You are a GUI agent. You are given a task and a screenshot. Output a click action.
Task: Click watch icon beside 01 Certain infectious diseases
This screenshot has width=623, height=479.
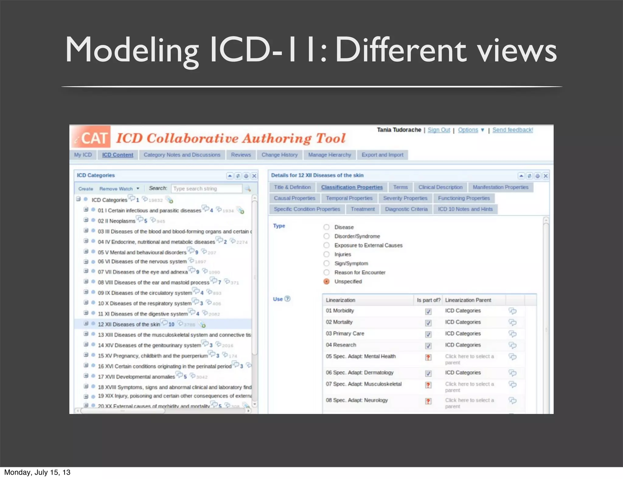click(x=241, y=210)
